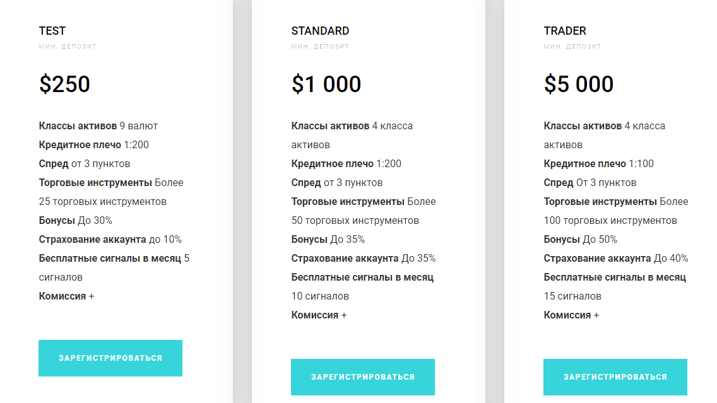This screenshot has width=717, height=403.
Task: Click Комиссия + in the STANDARD plan
Action: [x=318, y=314]
